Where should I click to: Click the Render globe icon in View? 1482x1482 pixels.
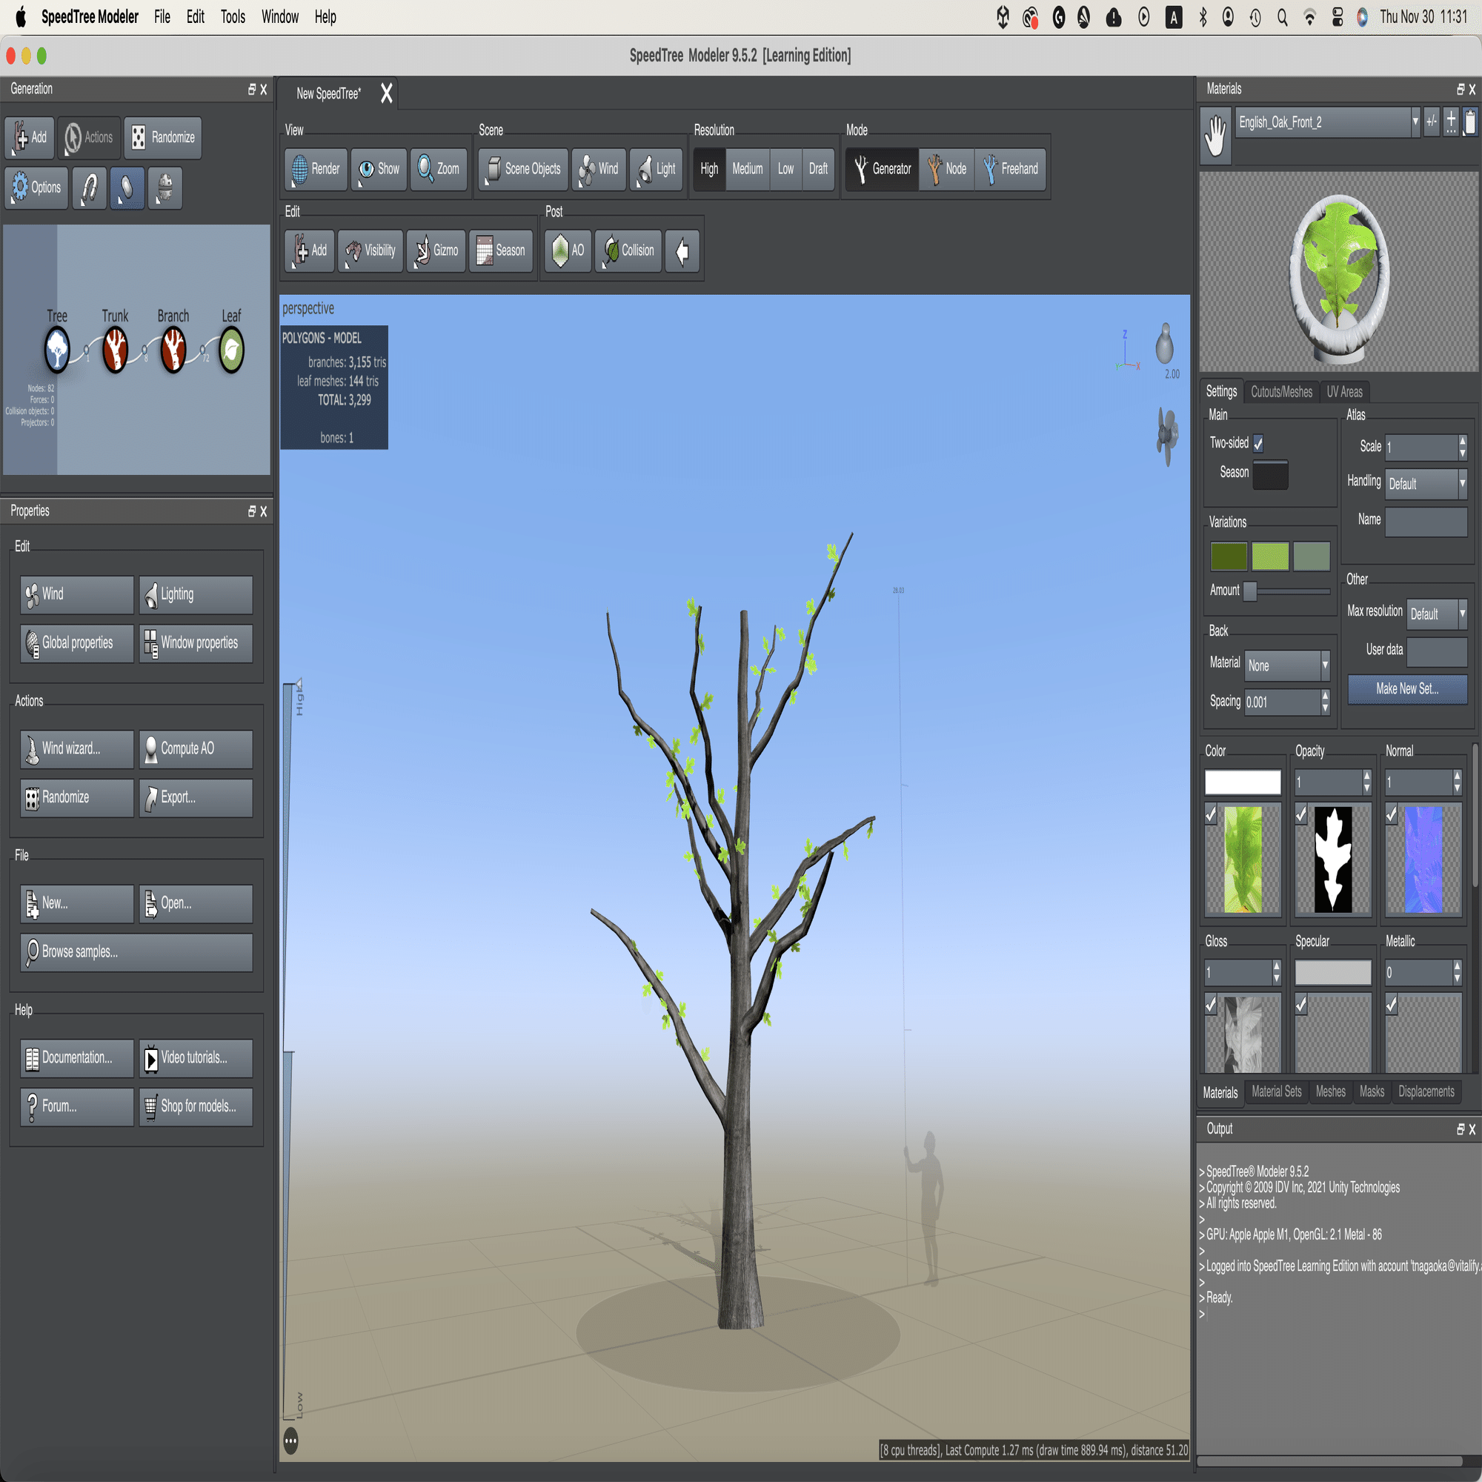coord(299,169)
